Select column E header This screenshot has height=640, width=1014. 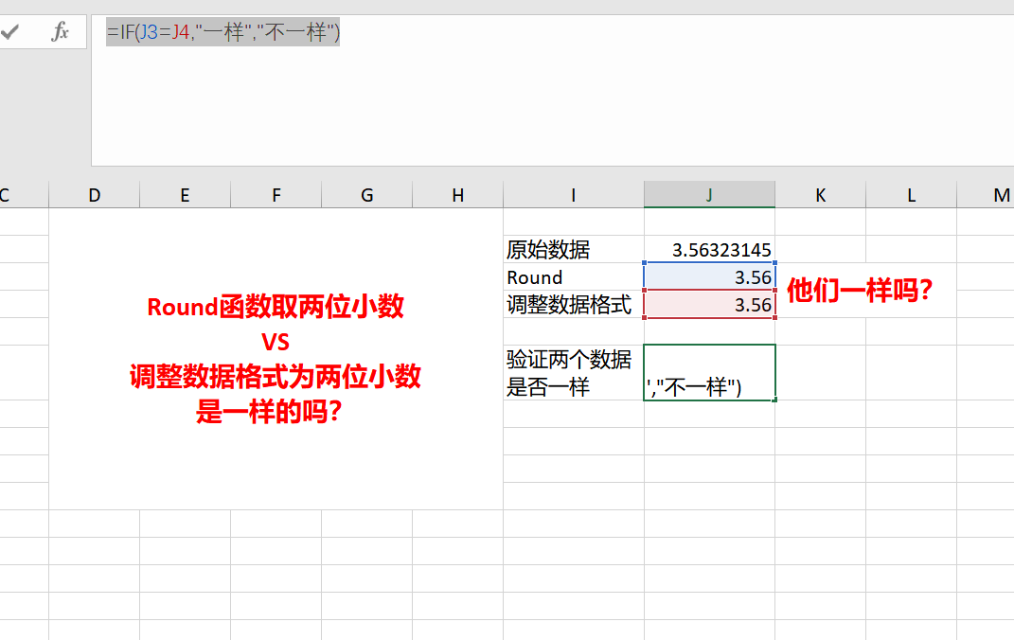(185, 195)
